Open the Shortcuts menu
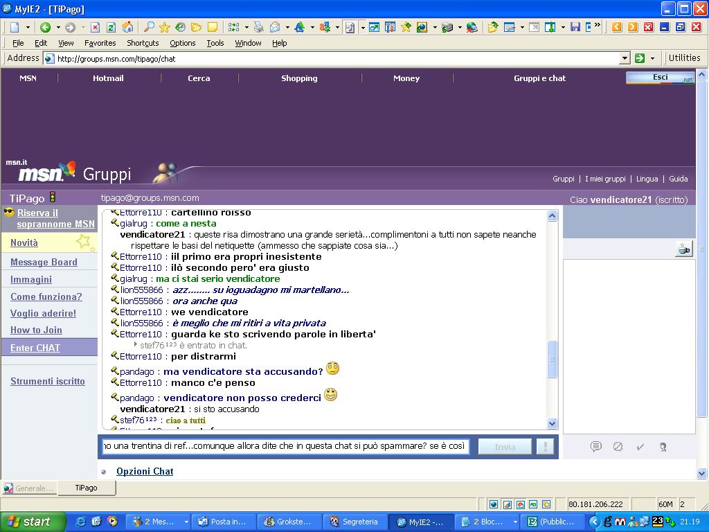The image size is (709, 532). 143,43
